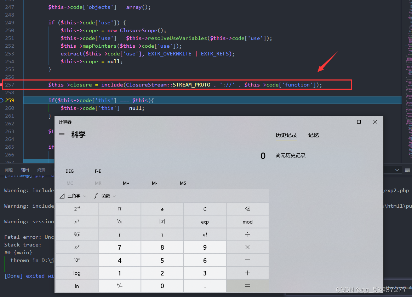The image size is (412, 297).
Task: Toggle F-E scientific notation
Action: pos(98,171)
